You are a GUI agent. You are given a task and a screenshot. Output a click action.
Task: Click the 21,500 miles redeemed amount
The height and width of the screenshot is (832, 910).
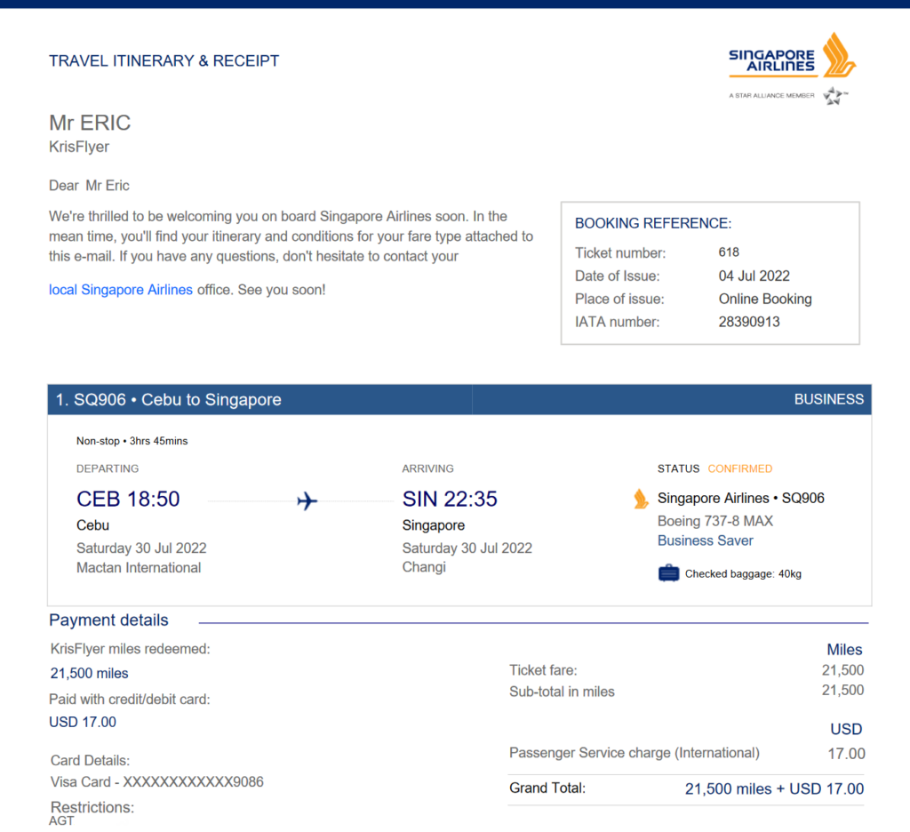click(x=90, y=674)
